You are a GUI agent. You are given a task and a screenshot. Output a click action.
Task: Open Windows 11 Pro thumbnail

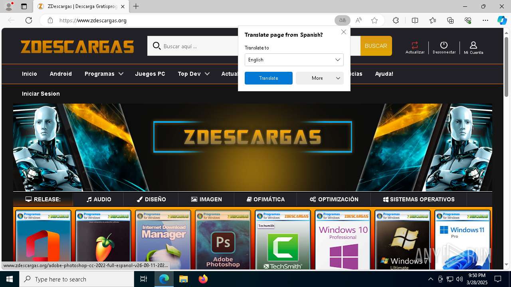coord(462,240)
